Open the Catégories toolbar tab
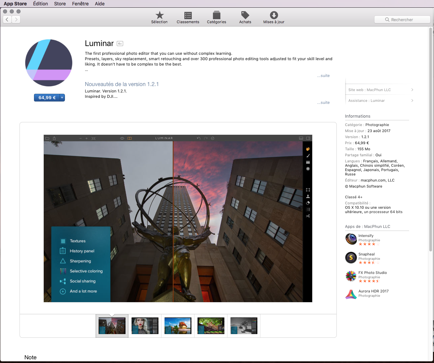The height and width of the screenshot is (363, 434). [x=216, y=17]
